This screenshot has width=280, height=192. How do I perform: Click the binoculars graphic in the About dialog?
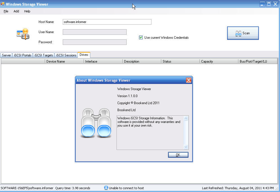click(96, 124)
